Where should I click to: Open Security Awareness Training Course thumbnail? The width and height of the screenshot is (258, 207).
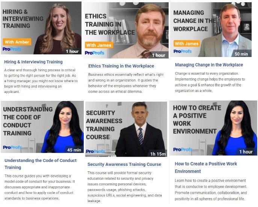coord(126,129)
